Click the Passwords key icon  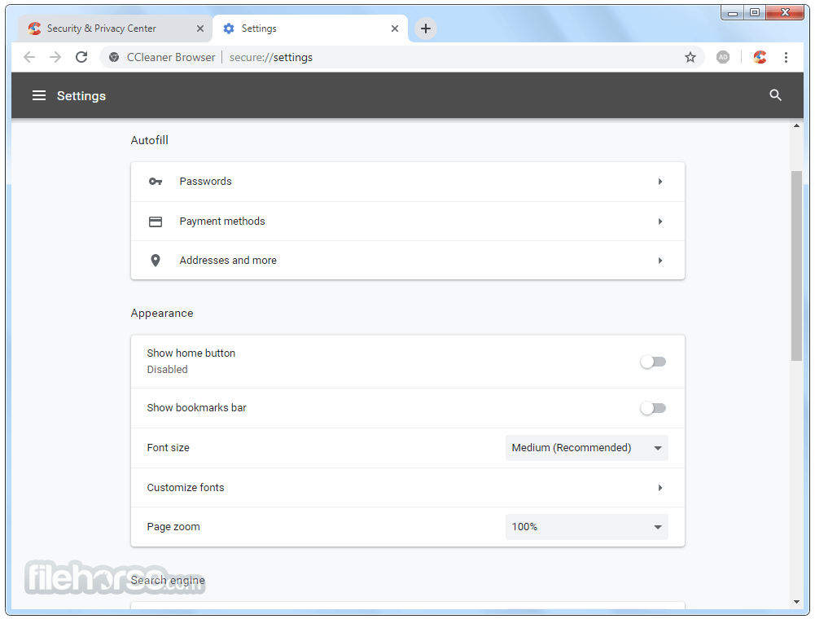point(156,182)
